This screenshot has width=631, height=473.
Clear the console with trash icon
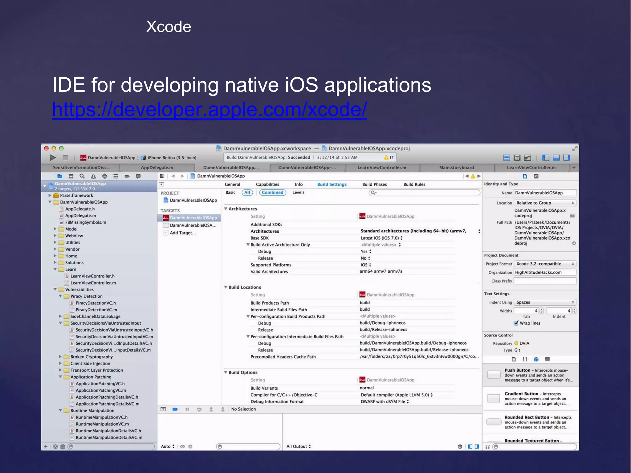click(x=460, y=447)
